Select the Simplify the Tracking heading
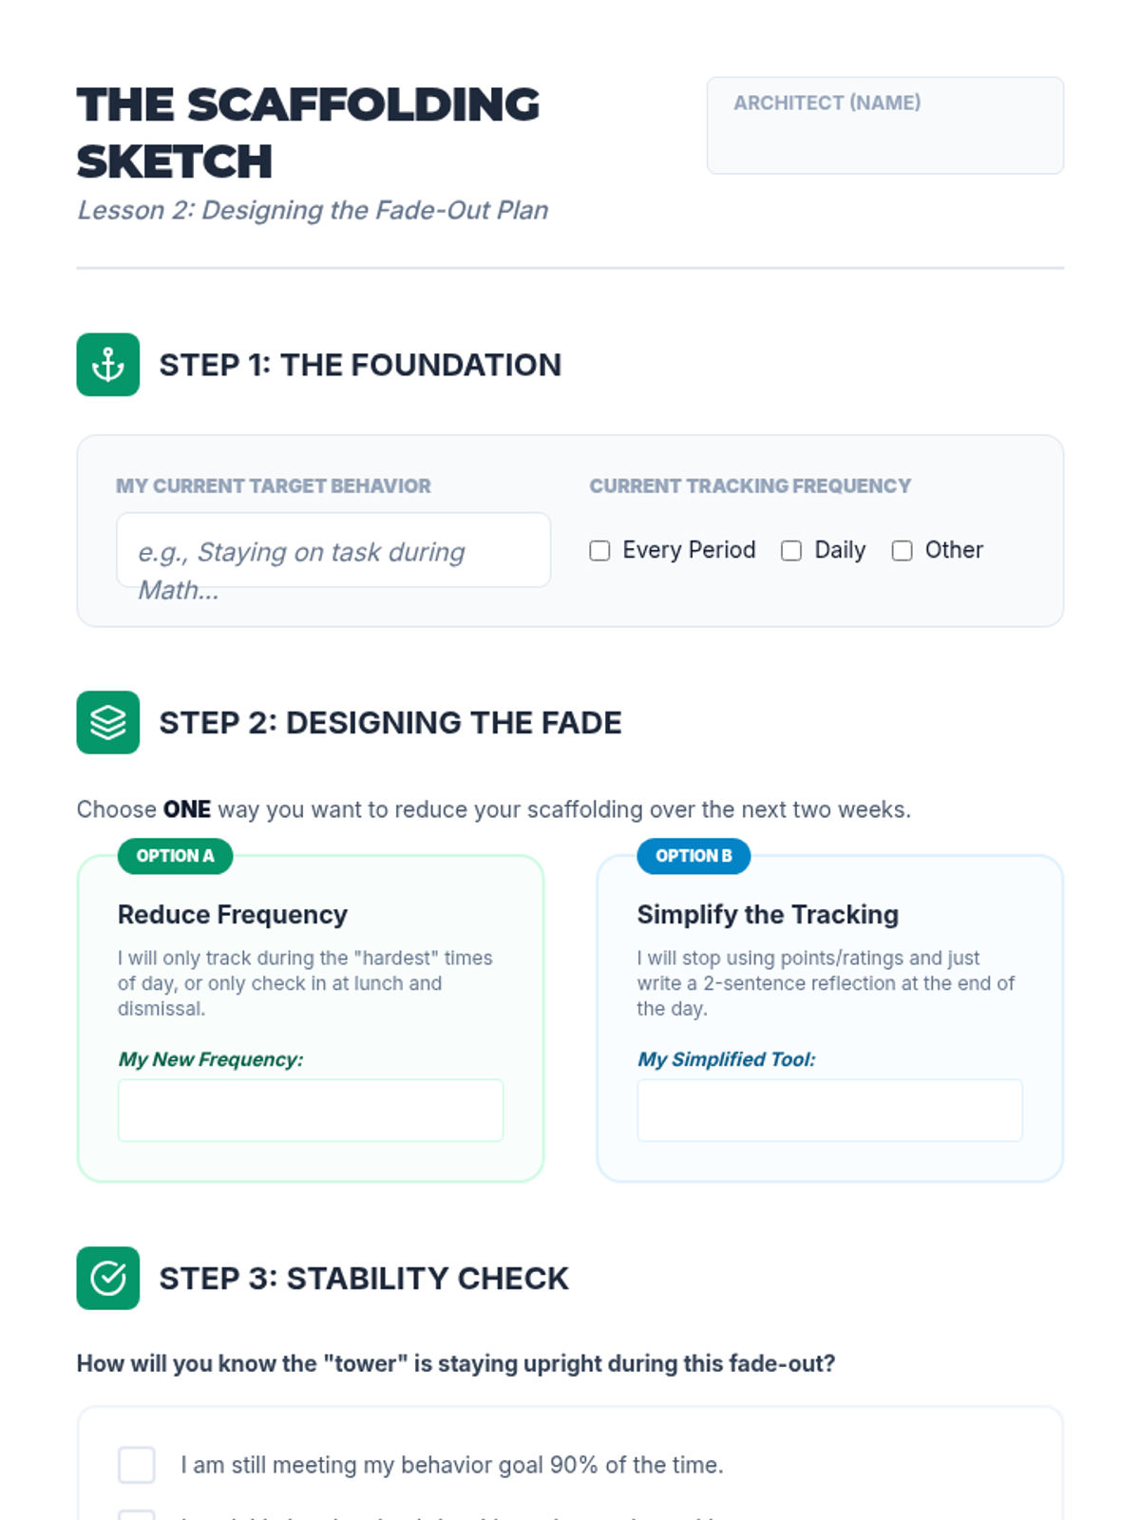Image resolution: width=1140 pixels, height=1520 pixels. [768, 915]
